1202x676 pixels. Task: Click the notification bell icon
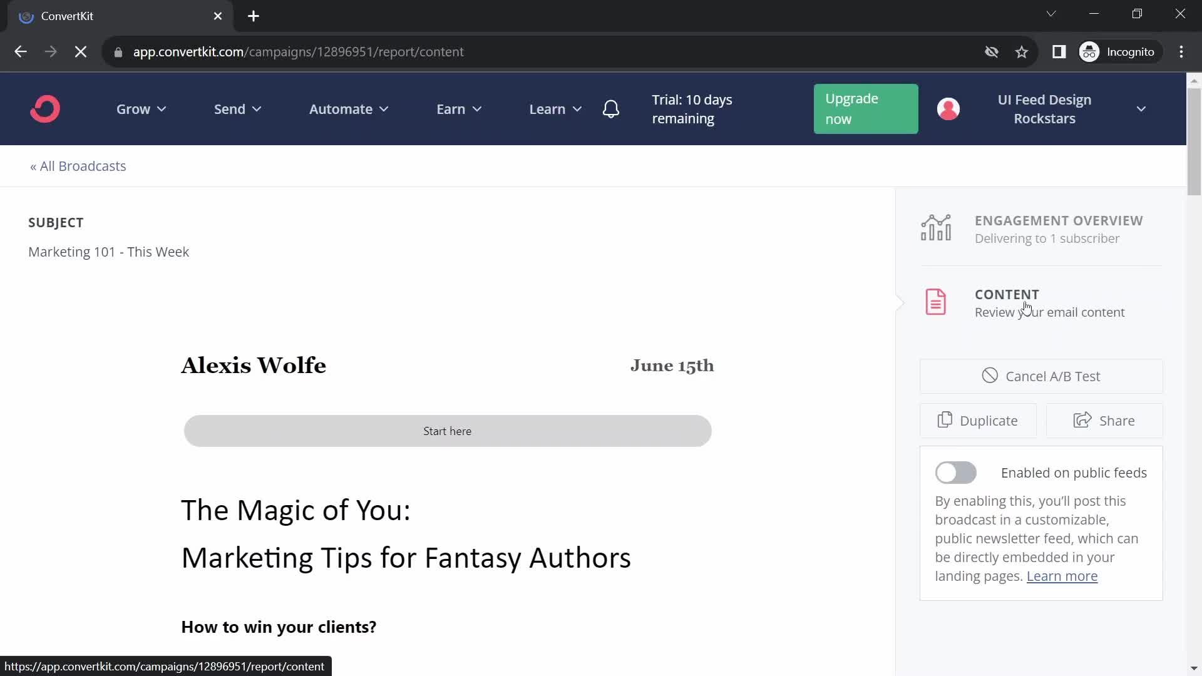[x=611, y=108]
